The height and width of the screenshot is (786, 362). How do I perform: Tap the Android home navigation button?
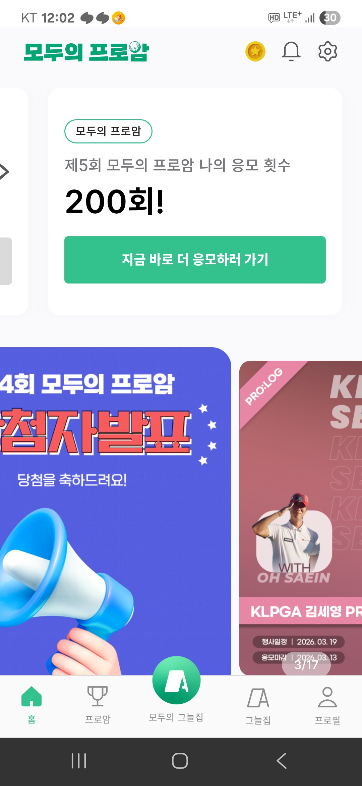point(180,761)
